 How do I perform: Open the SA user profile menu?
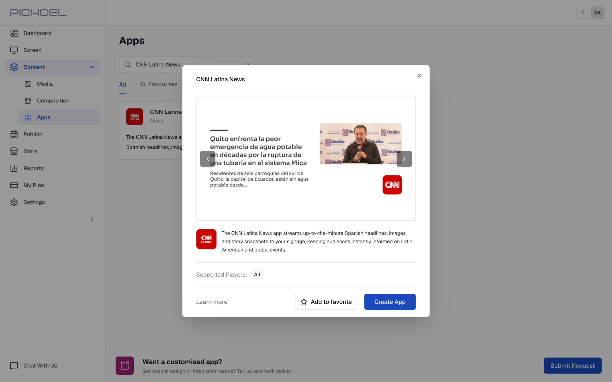(597, 13)
